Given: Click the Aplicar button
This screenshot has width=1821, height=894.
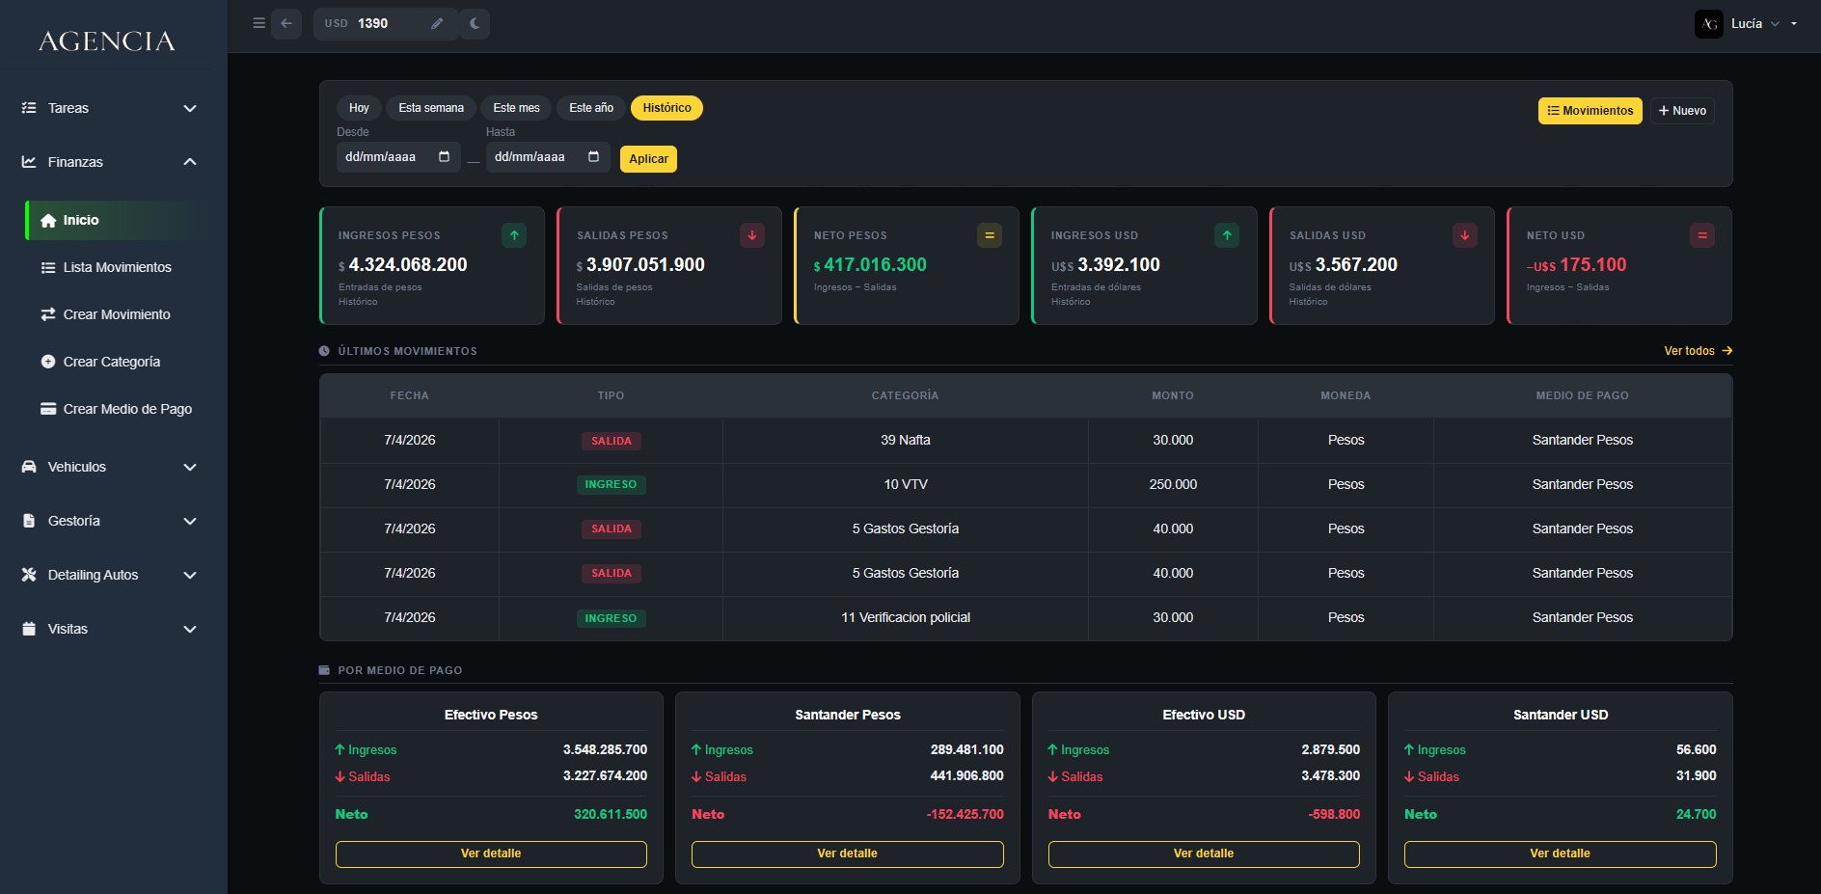Looking at the screenshot, I should [648, 159].
